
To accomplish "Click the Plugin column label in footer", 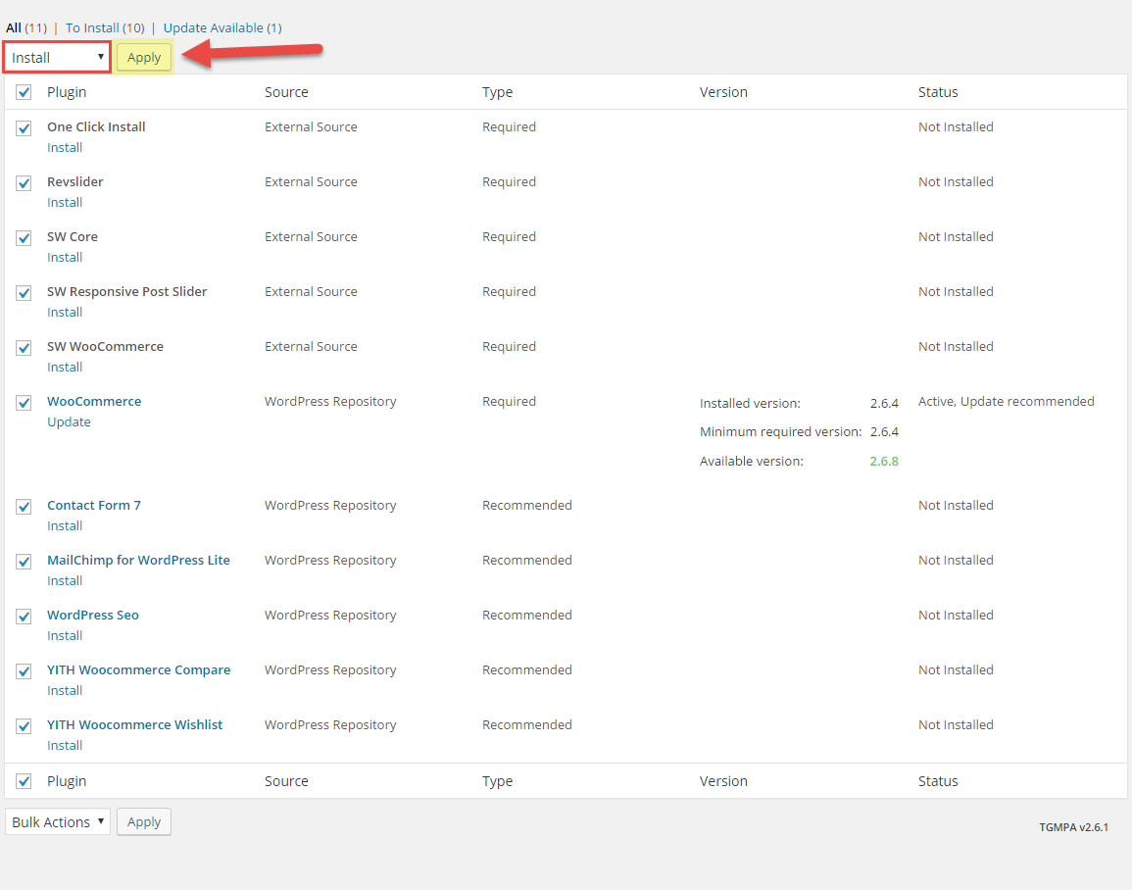I will tap(68, 782).
